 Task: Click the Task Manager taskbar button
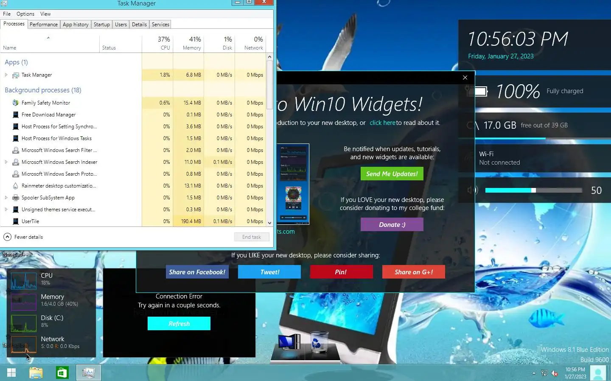88,373
